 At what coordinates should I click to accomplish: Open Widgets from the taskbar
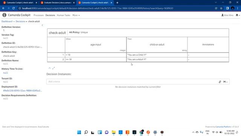(x=100, y=132)
